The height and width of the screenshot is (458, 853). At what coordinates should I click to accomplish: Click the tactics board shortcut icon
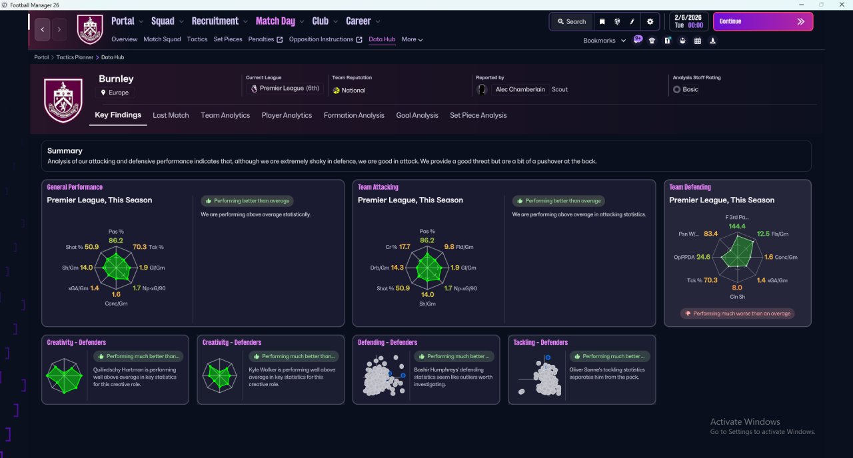pyautogui.click(x=667, y=41)
